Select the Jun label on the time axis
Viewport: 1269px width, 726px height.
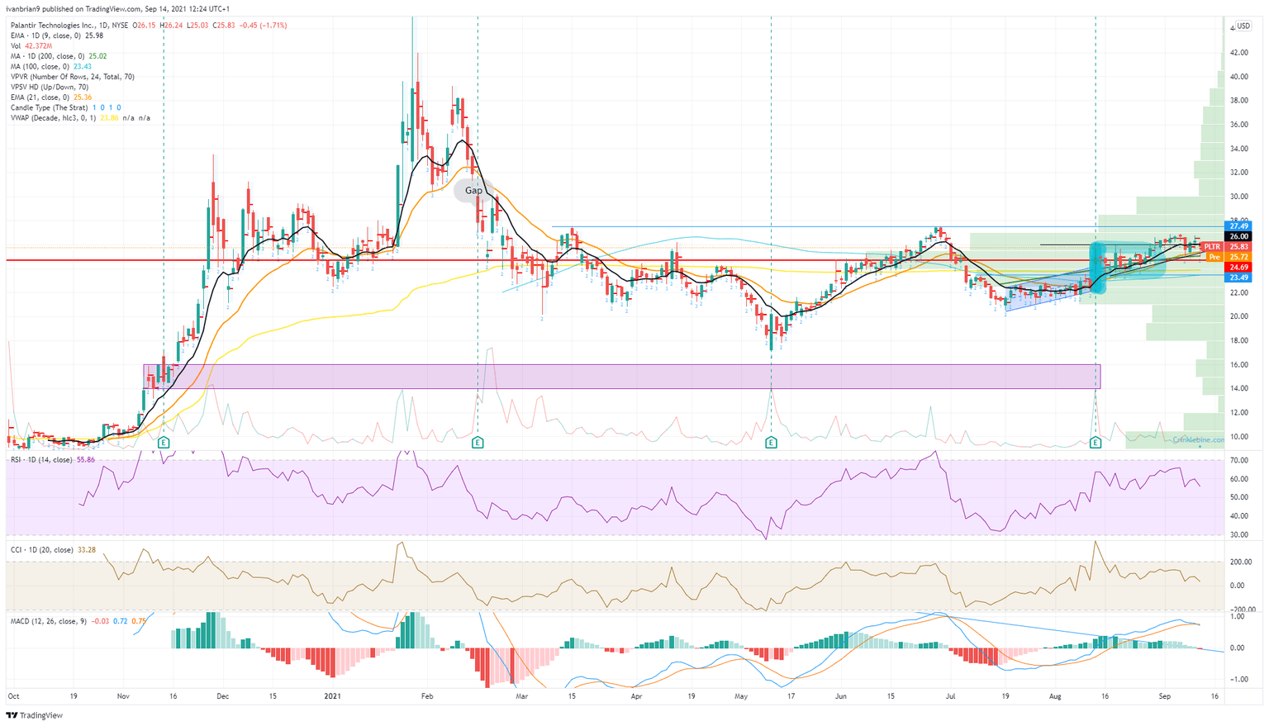click(x=841, y=696)
